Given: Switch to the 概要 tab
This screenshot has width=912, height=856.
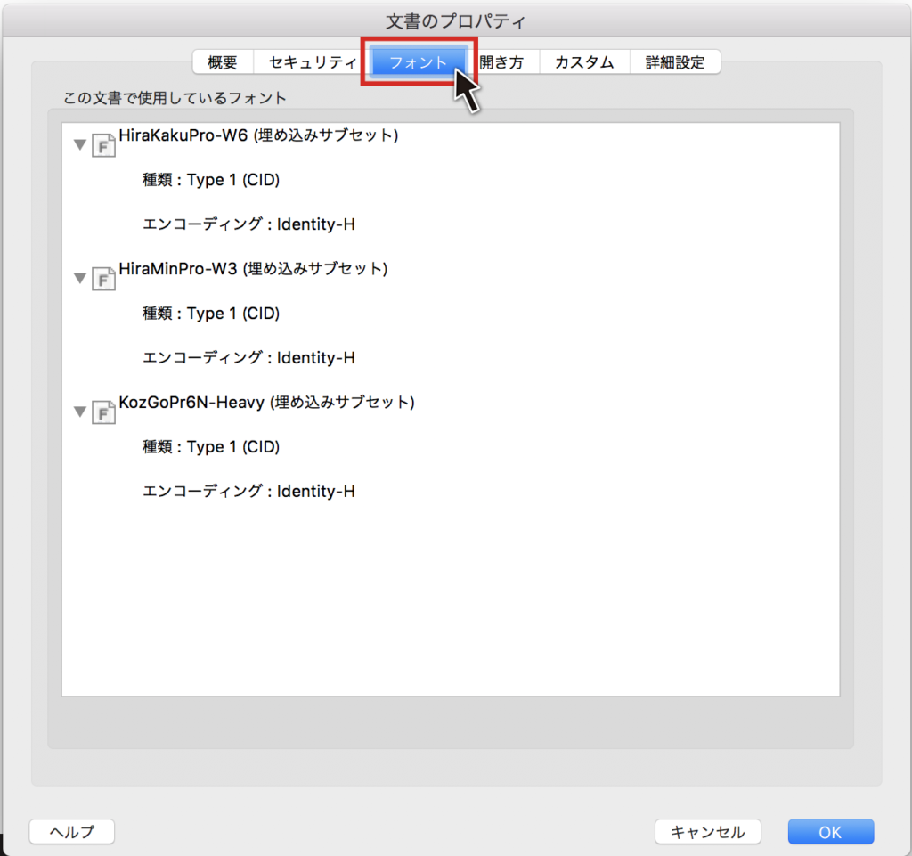Looking at the screenshot, I should (223, 62).
